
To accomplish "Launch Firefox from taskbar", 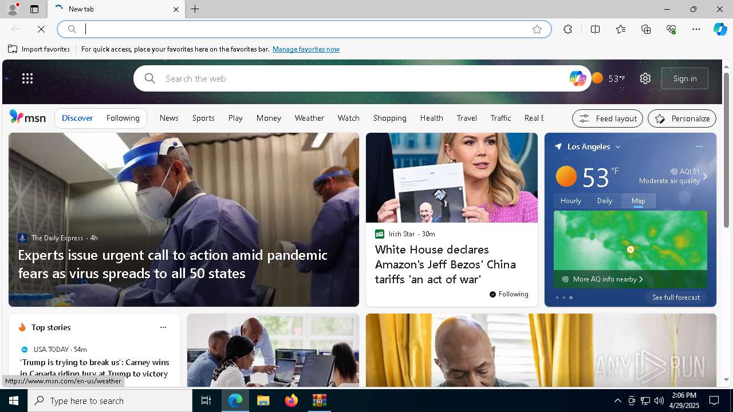I will [x=291, y=401].
